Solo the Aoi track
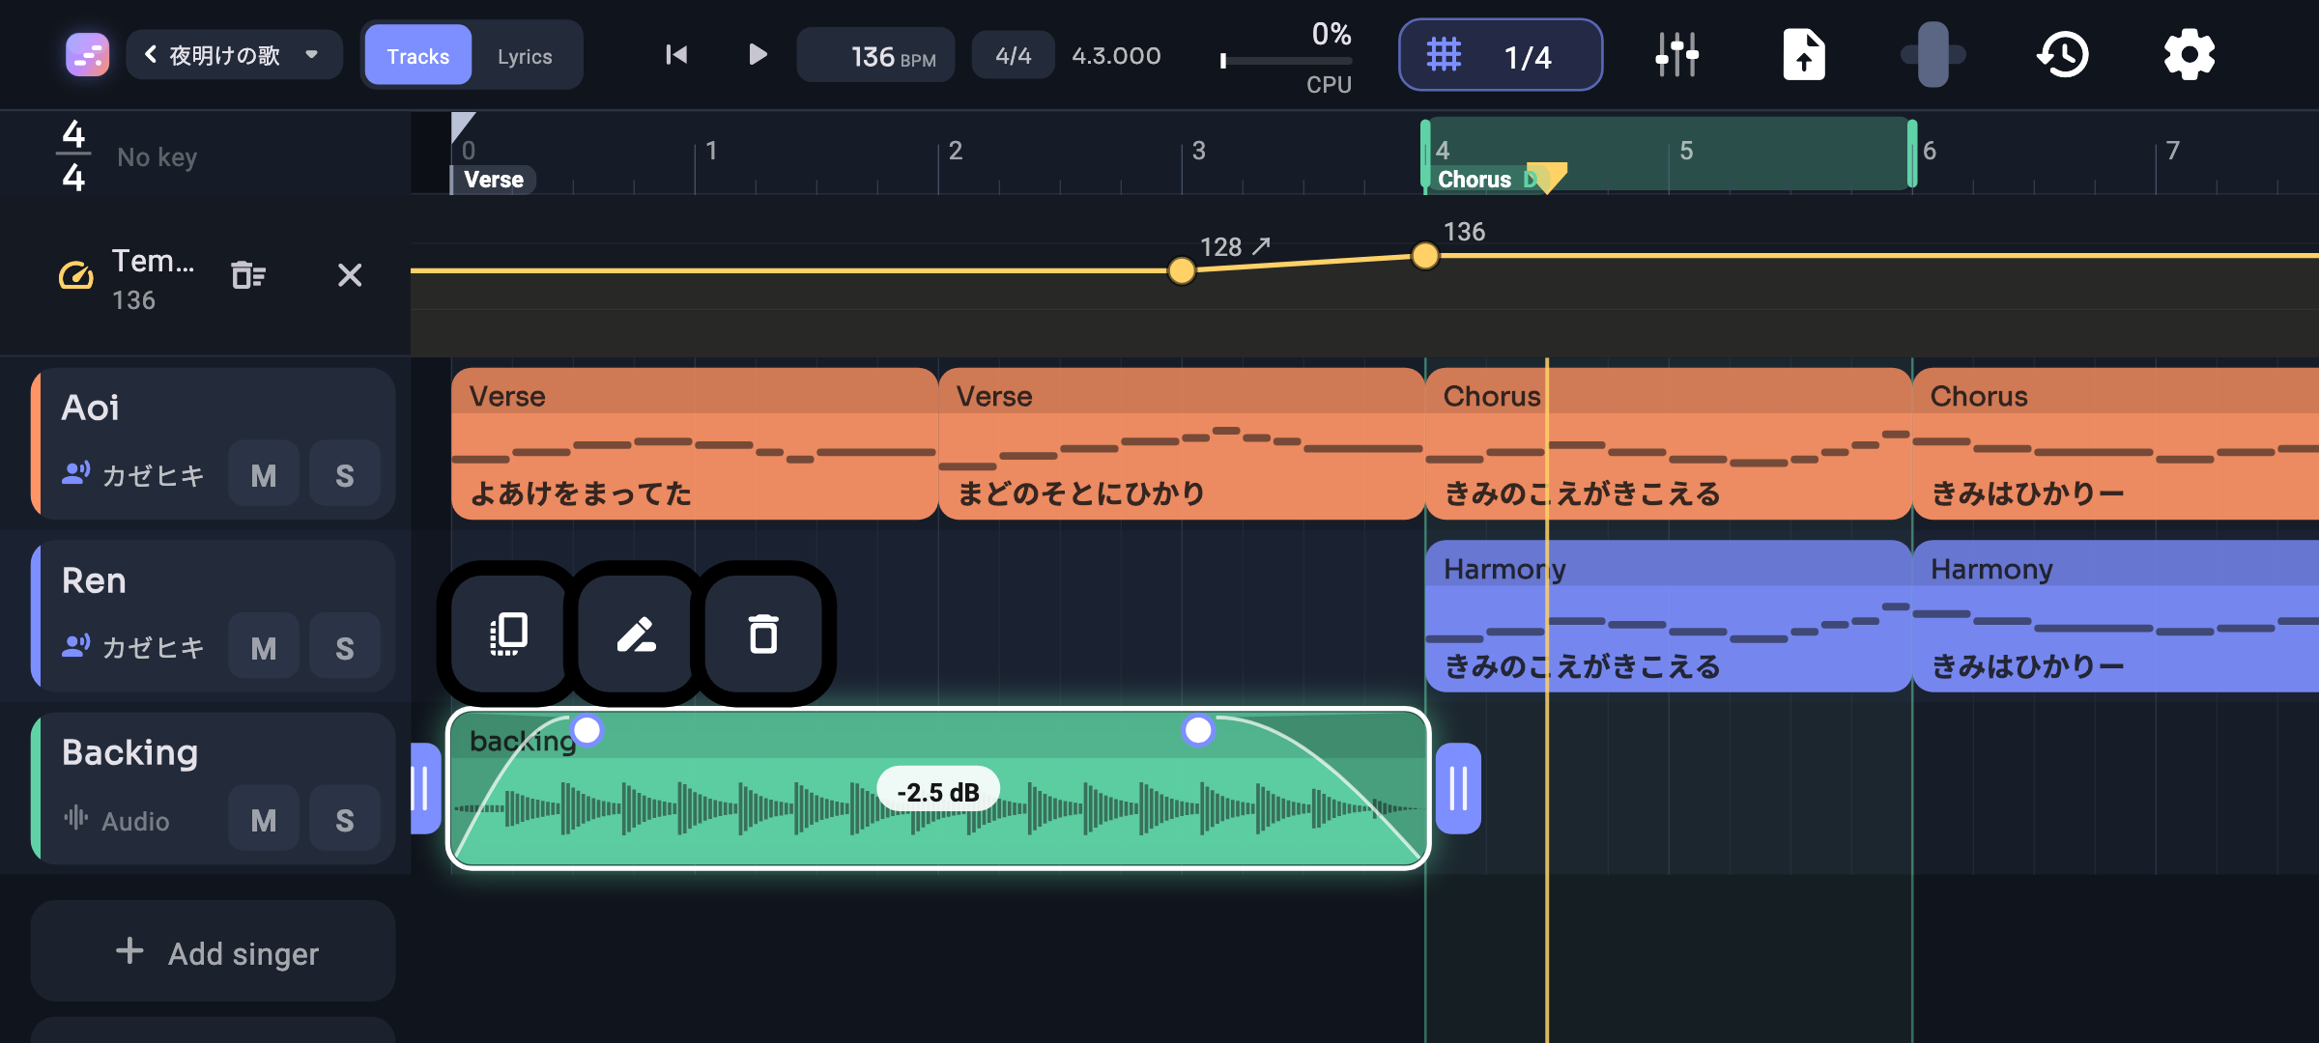Viewport: 2319px width, 1043px height. (x=344, y=475)
